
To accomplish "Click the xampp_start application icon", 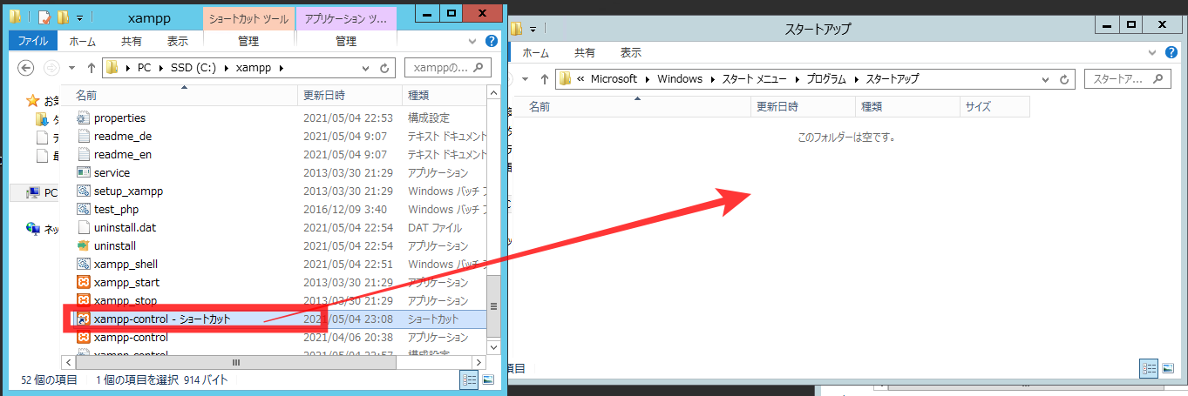I will coord(84,282).
